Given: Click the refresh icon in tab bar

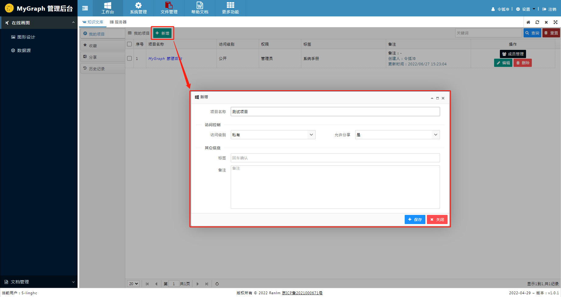Looking at the screenshot, I should 537,22.
